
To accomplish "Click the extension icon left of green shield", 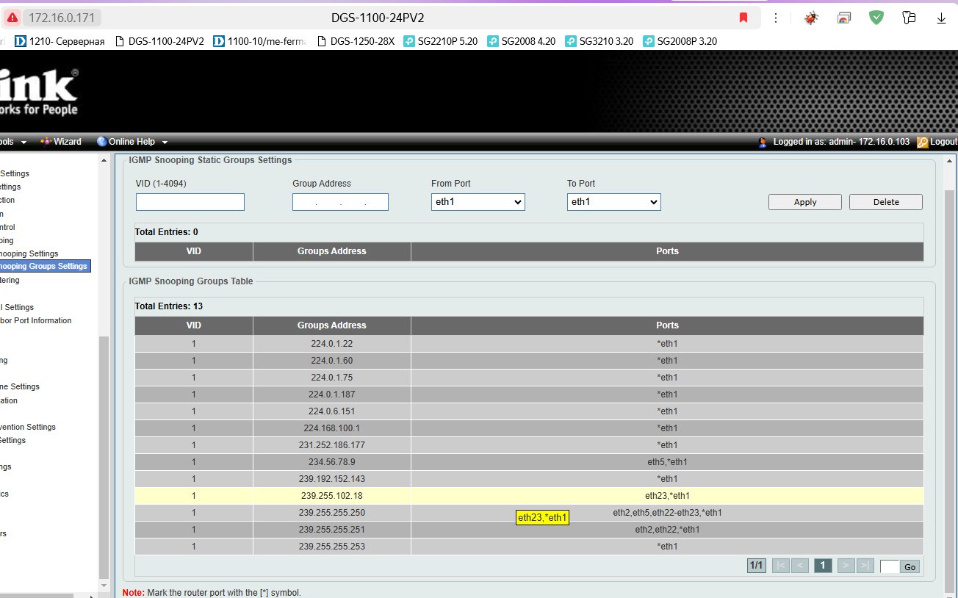I will 844,18.
